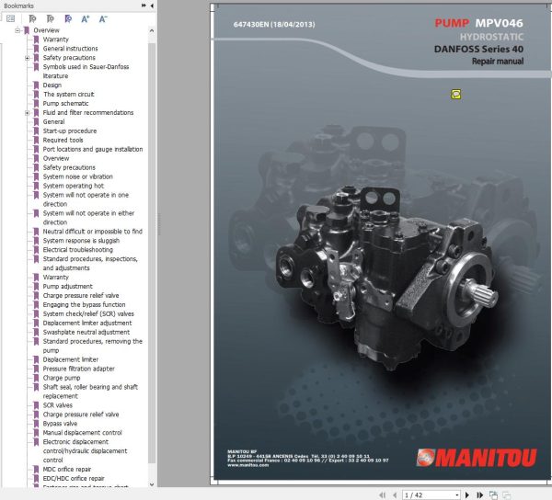Decrease bookmark font size with A-
The image size is (552, 500).
[x=103, y=18]
